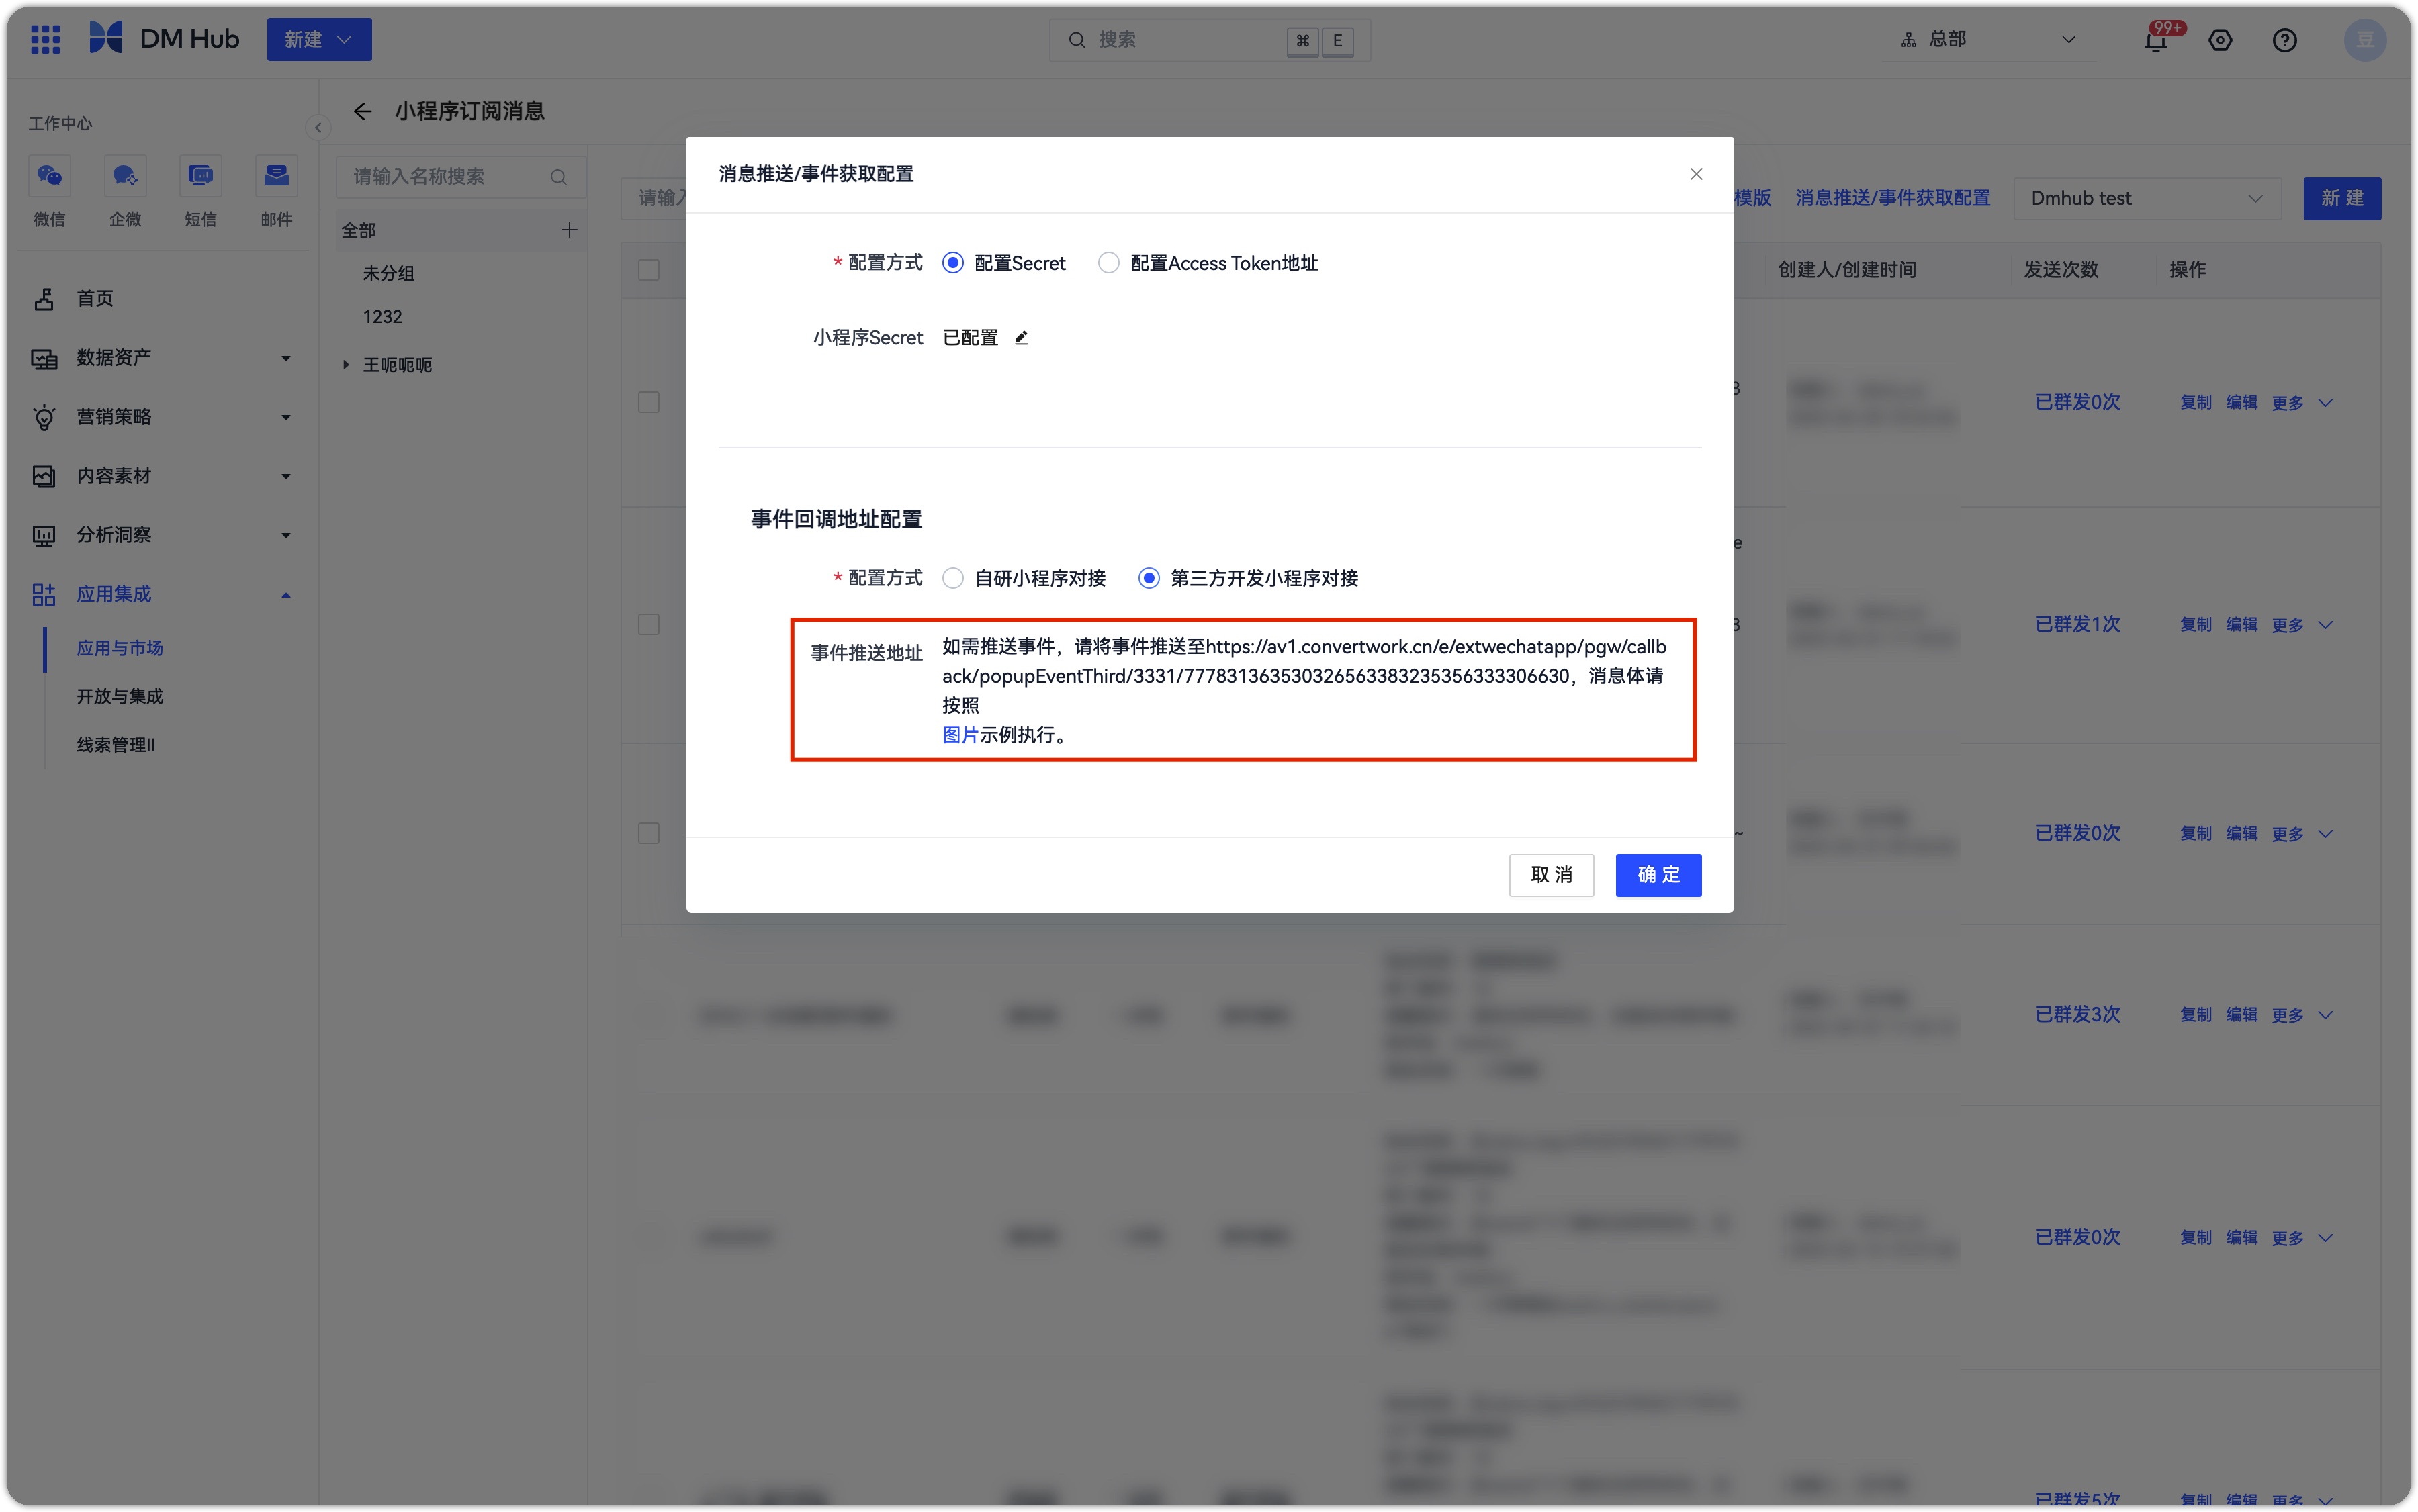
Task: Open the 新建 dropdown in the top bar
Action: [319, 40]
